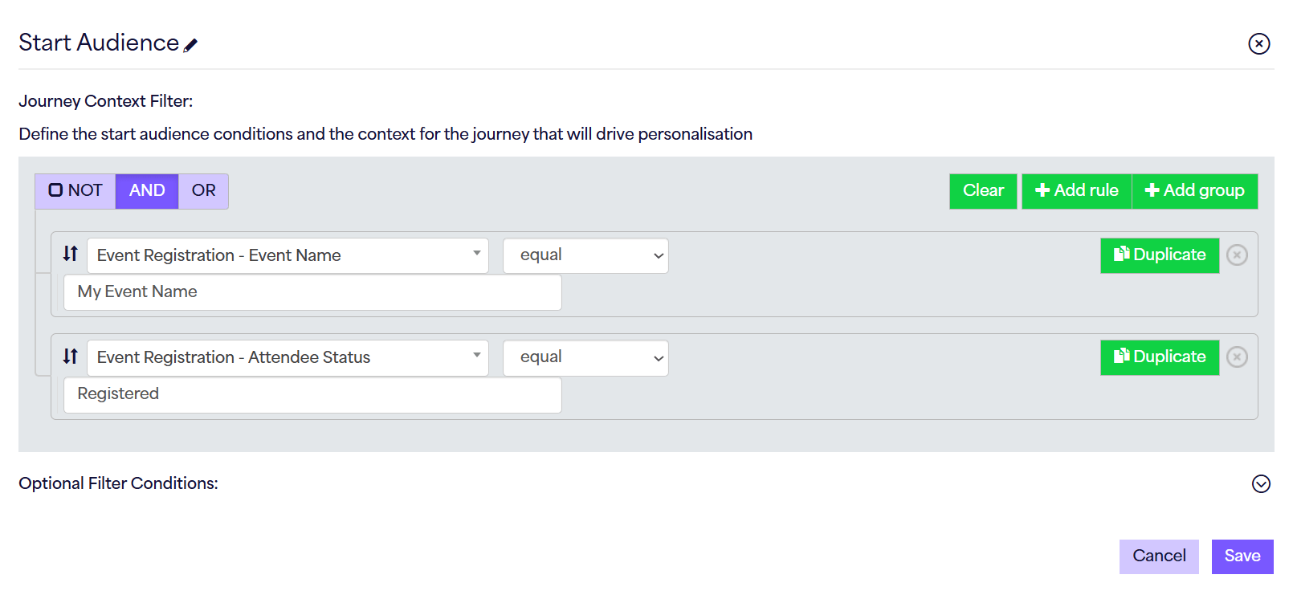Click the Add group button

click(x=1194, y=190)
